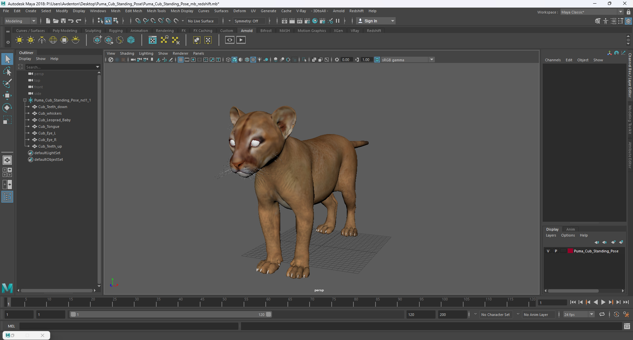Switch to the Poly Modeling shelf tab
Screen dimensions: 633x340
[x=65, y=31]
